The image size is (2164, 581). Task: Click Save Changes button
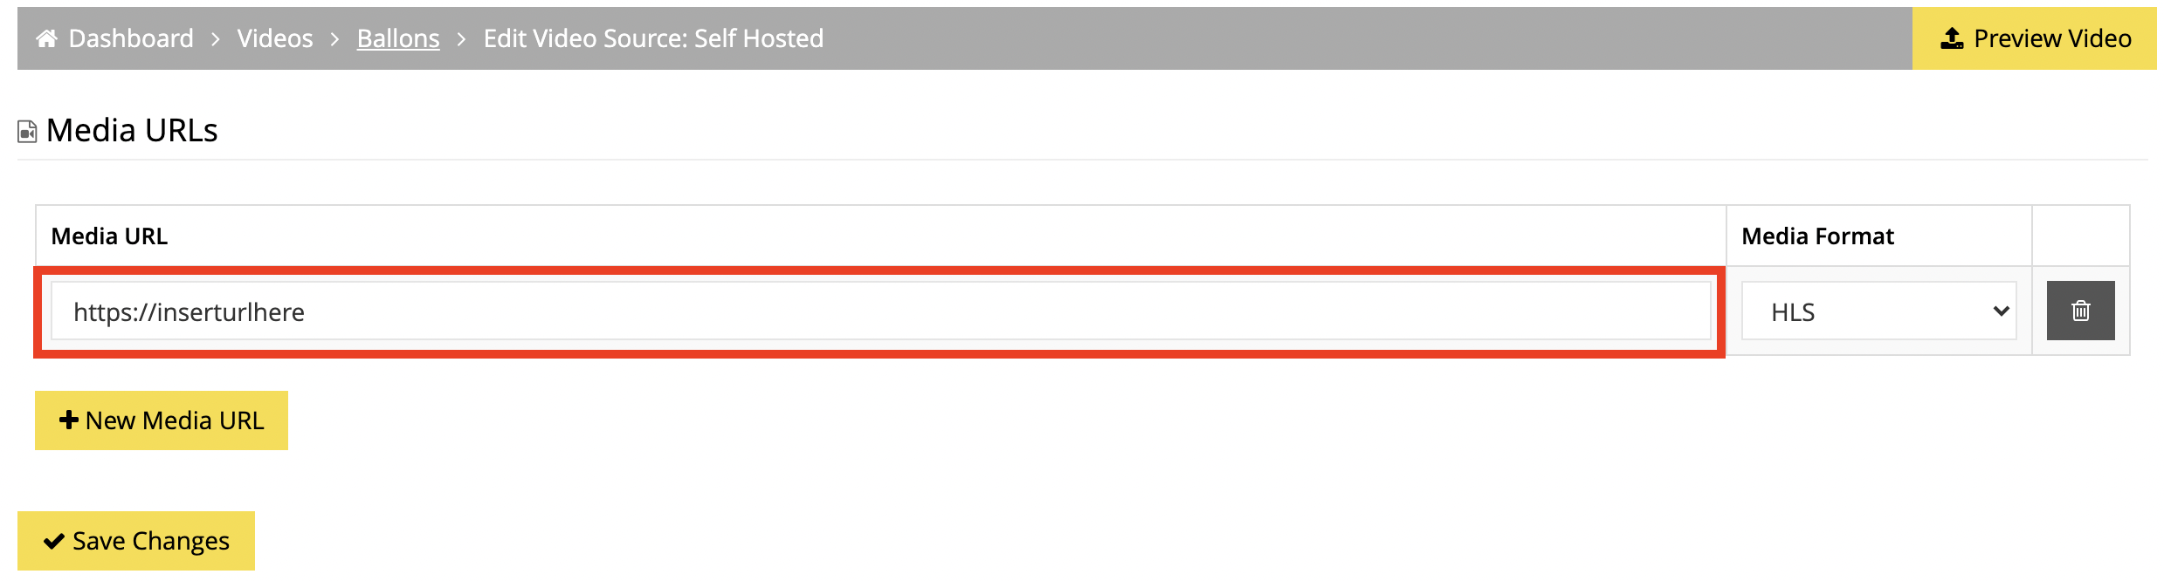(136, 541)
